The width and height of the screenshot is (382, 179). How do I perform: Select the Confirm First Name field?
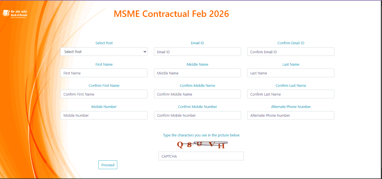tap(104, 94)
